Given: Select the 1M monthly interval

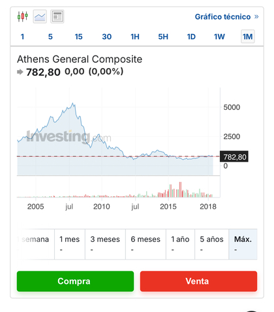Looking at the screenshot, I should pos(248,37).
